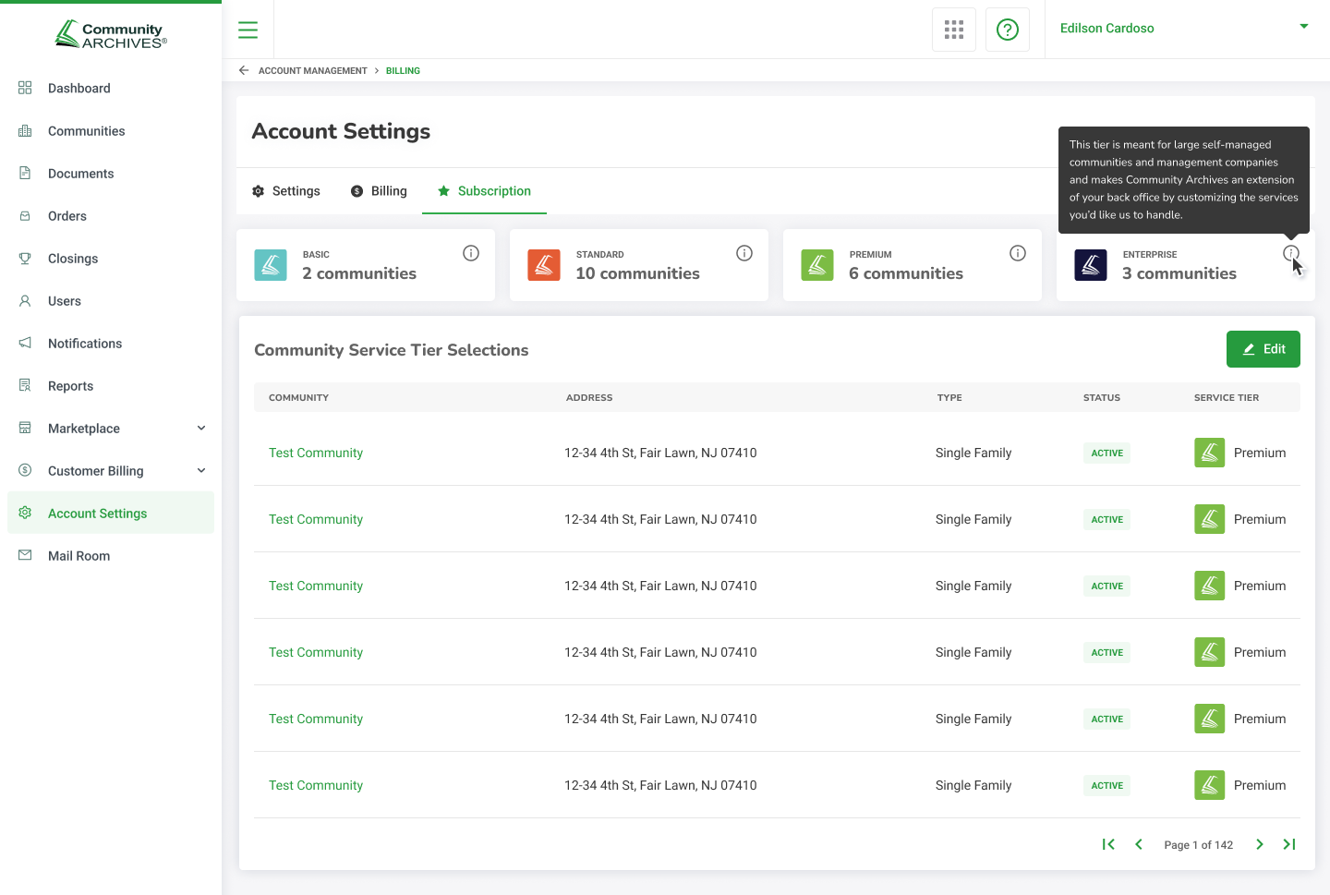This screenshot has height=895, width=1330.
Task: Click the back arrow in breadcrumb
Action: (x=244, y=70)
